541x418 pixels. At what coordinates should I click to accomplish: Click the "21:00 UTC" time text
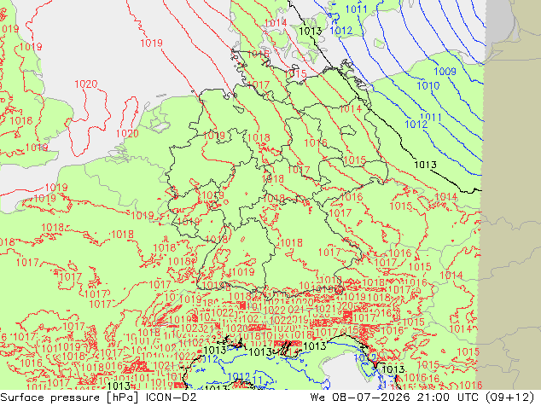pyautogui.click(x=448, y=398)
